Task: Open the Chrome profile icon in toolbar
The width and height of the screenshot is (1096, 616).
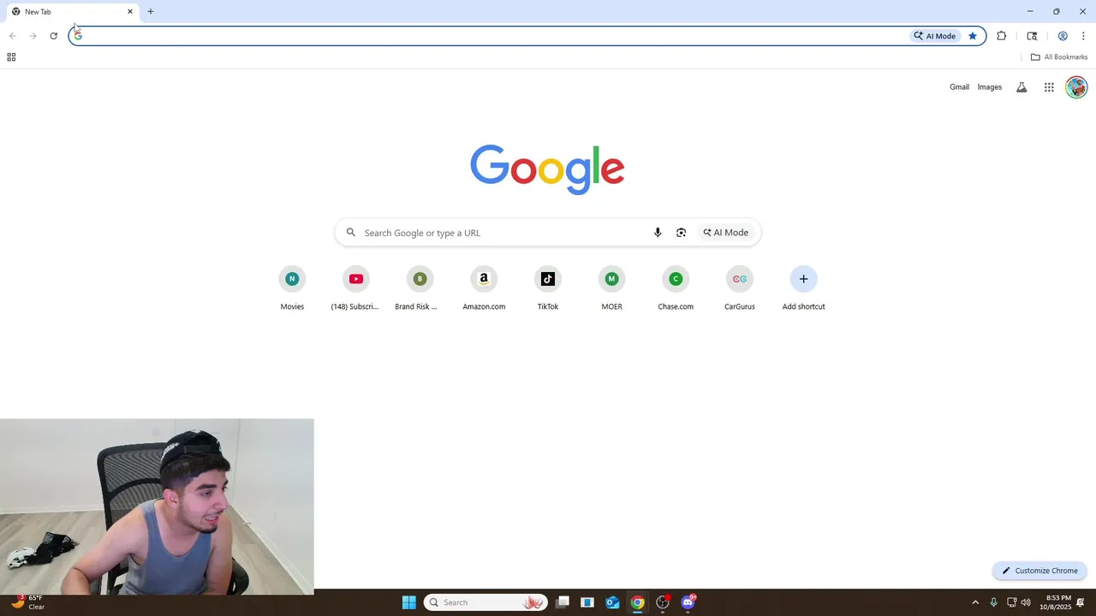Action: point(1063,36)
